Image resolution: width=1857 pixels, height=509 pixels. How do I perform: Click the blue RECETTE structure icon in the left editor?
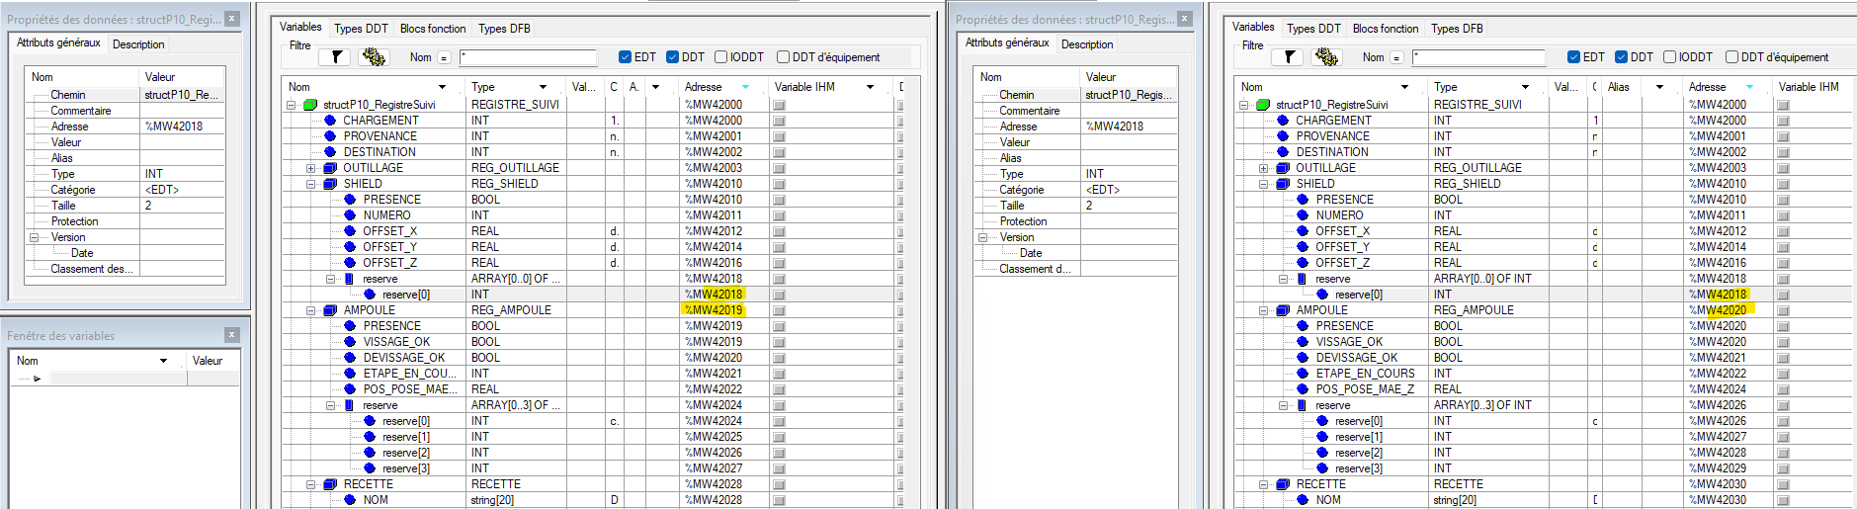tap(330, 484)
